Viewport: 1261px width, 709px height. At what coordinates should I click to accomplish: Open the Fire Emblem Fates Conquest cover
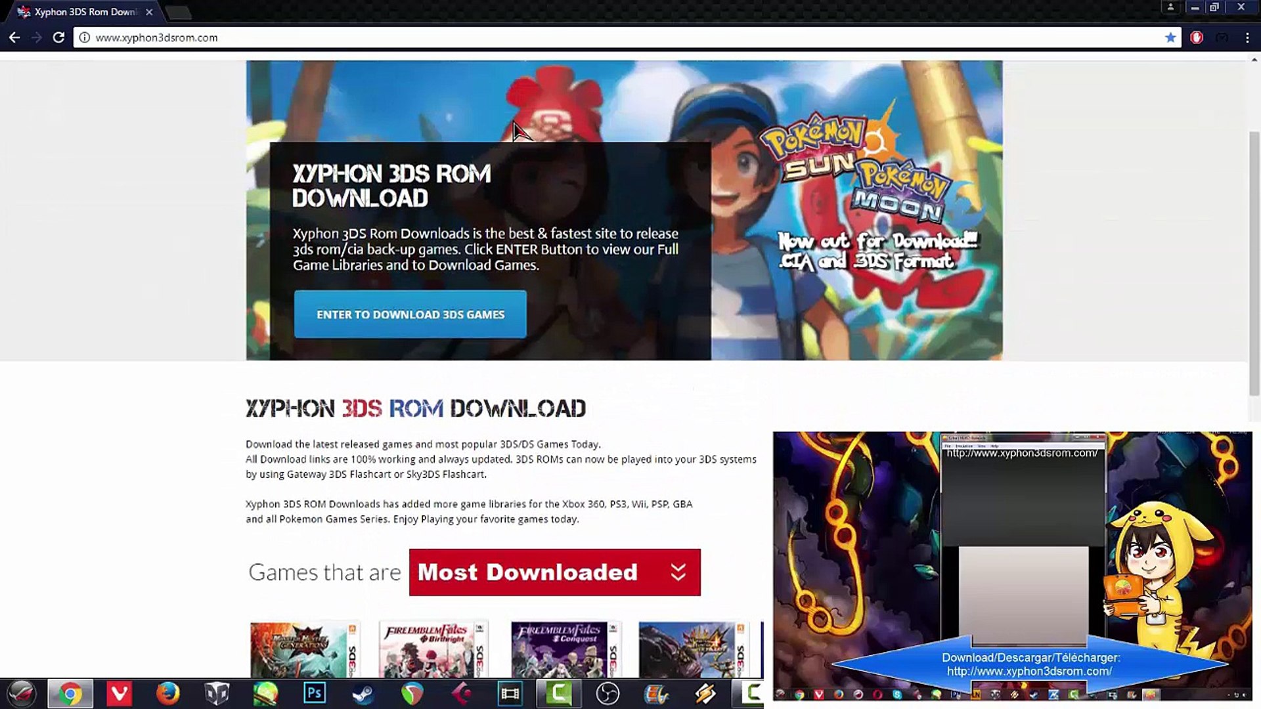coord(566,650)
